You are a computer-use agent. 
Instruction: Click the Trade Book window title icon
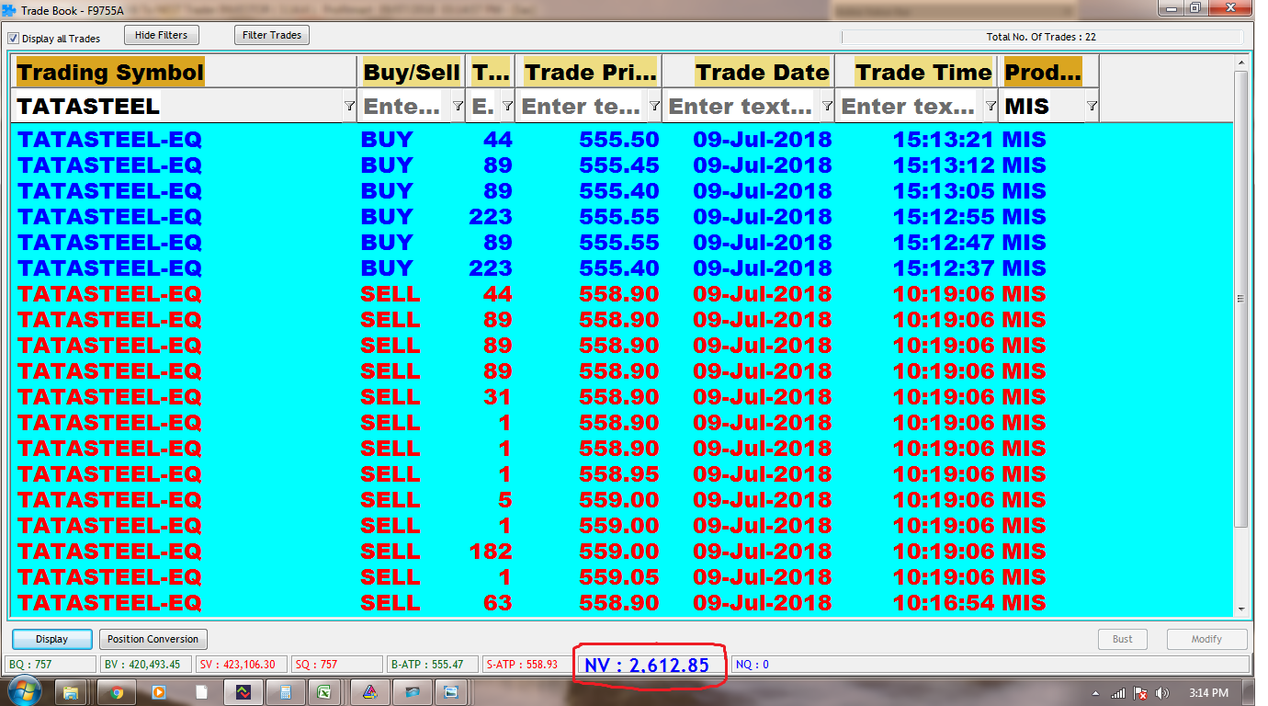[x=10, y=10]
